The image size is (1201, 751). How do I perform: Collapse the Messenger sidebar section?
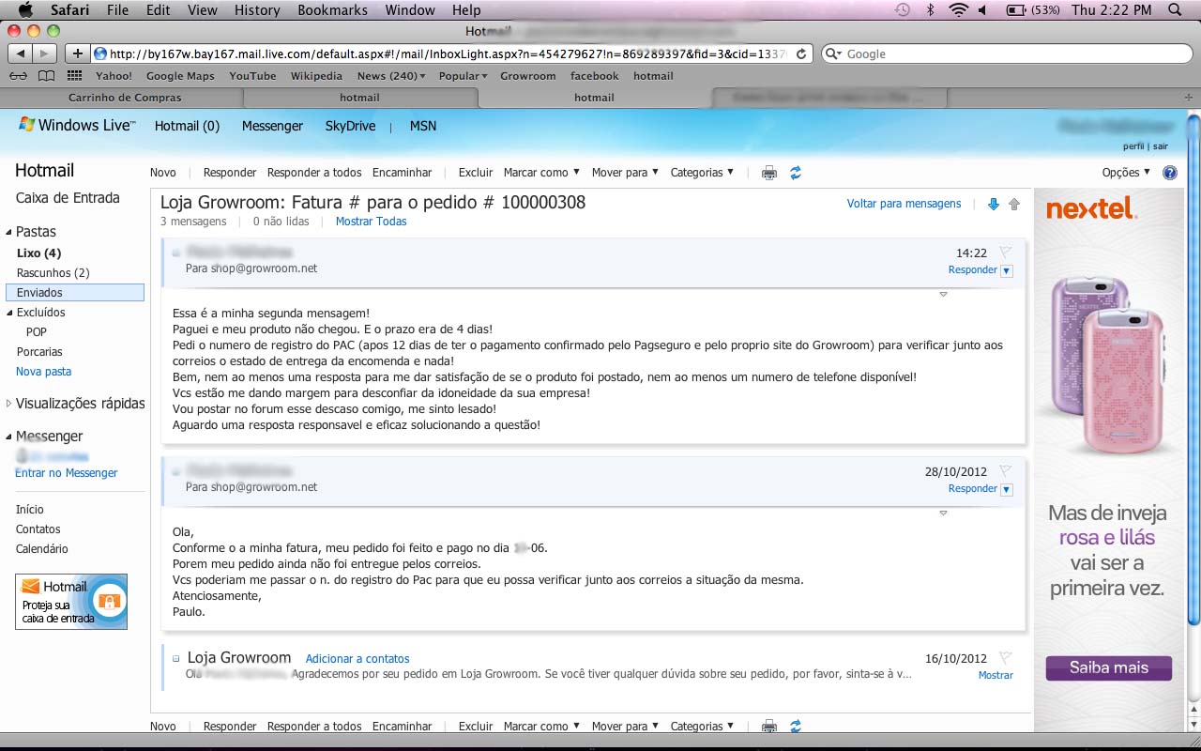9,437
